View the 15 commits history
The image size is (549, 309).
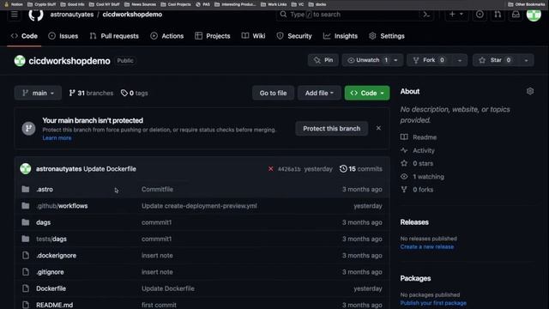pyautogui.click(x=360, y=169)
